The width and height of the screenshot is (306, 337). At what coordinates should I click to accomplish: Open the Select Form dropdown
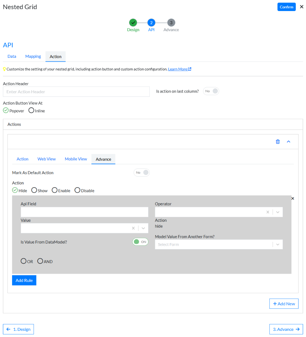pos(278,244)
